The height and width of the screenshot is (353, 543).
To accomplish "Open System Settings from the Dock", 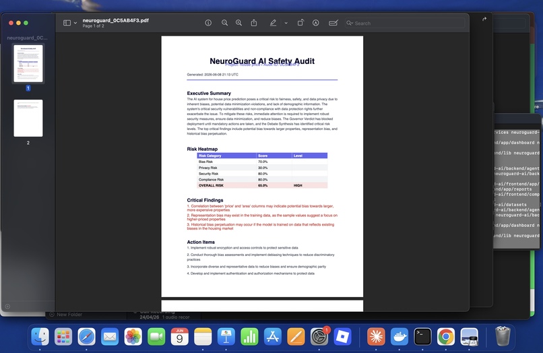I will pyautogui.click(x=319, y=336).
